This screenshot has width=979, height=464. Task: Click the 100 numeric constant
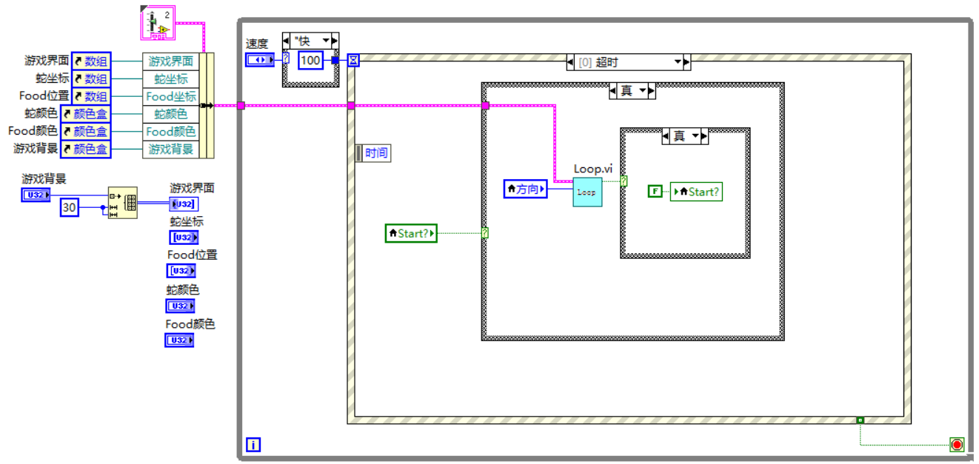311,60
